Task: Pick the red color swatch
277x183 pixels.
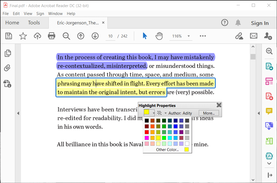Action: tap(147, 132)
